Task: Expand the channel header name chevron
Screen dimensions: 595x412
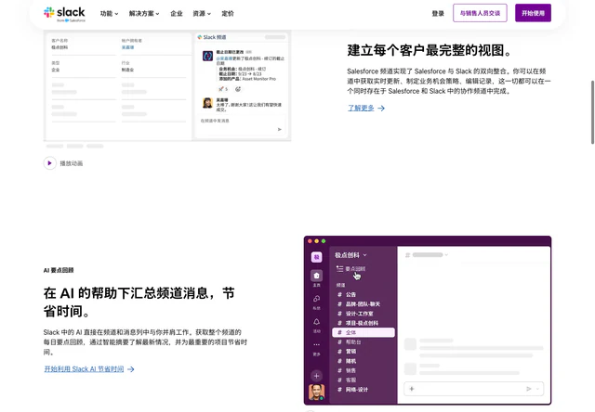Action: [x=446, y=255]
